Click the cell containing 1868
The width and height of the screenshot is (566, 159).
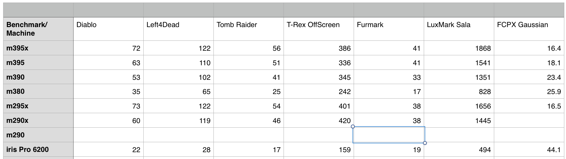click(459, 48)
